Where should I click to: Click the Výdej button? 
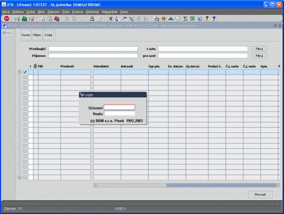point(48,35)
